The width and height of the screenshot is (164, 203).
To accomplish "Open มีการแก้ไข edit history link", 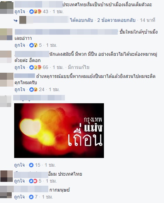I will click(x=79, y=67).
